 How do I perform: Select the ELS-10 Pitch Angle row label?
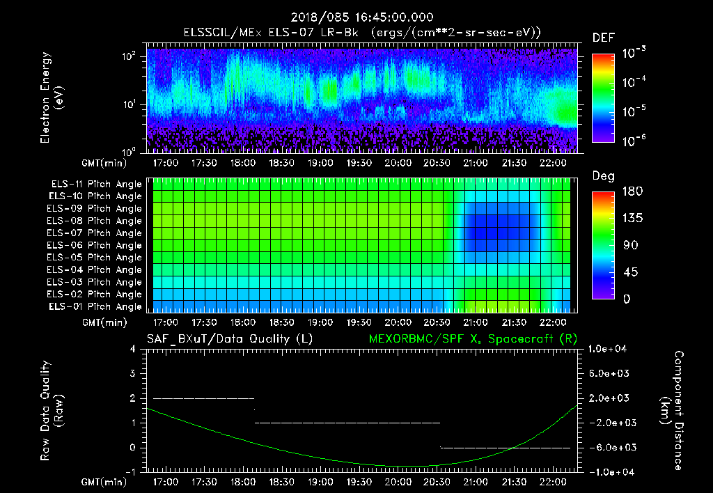(x=95, y=196)
